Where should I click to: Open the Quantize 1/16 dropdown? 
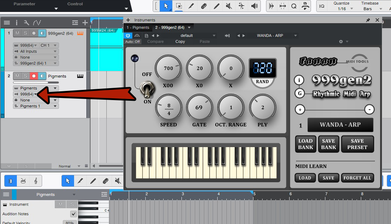[341, 9]
